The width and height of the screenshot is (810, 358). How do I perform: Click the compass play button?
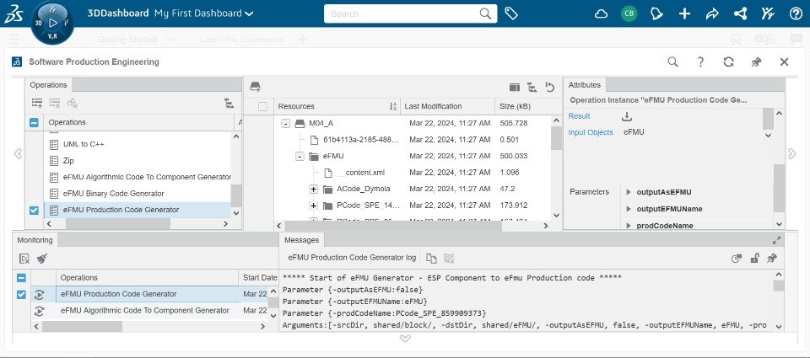point(52,23)
